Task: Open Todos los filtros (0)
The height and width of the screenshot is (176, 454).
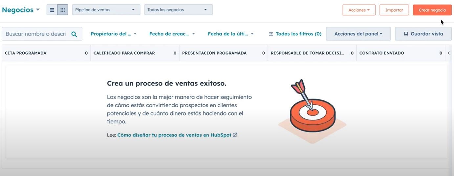Action: click(x=295, y=34)
